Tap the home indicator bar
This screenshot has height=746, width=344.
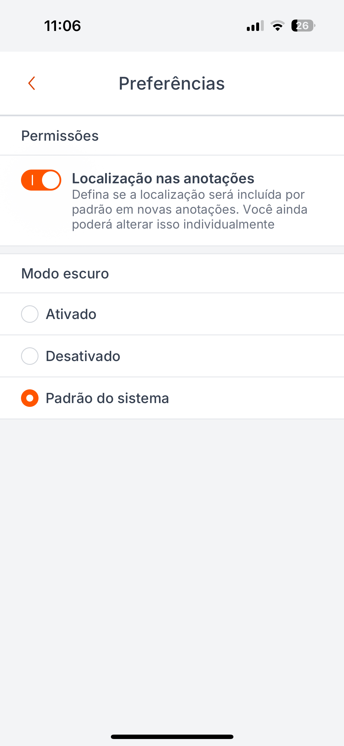pyautogui.click(x=172, y=737)
